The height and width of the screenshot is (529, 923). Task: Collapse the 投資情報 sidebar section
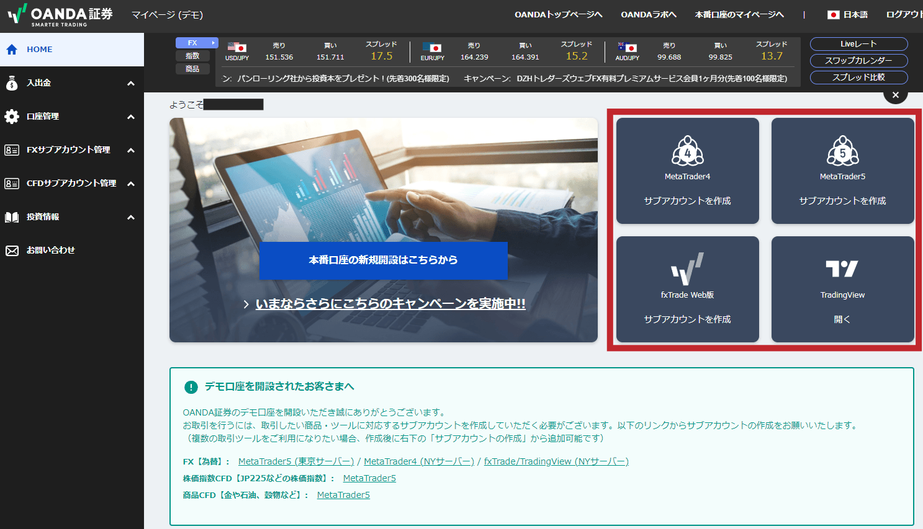pyautogui.click(x=130, y=216)
